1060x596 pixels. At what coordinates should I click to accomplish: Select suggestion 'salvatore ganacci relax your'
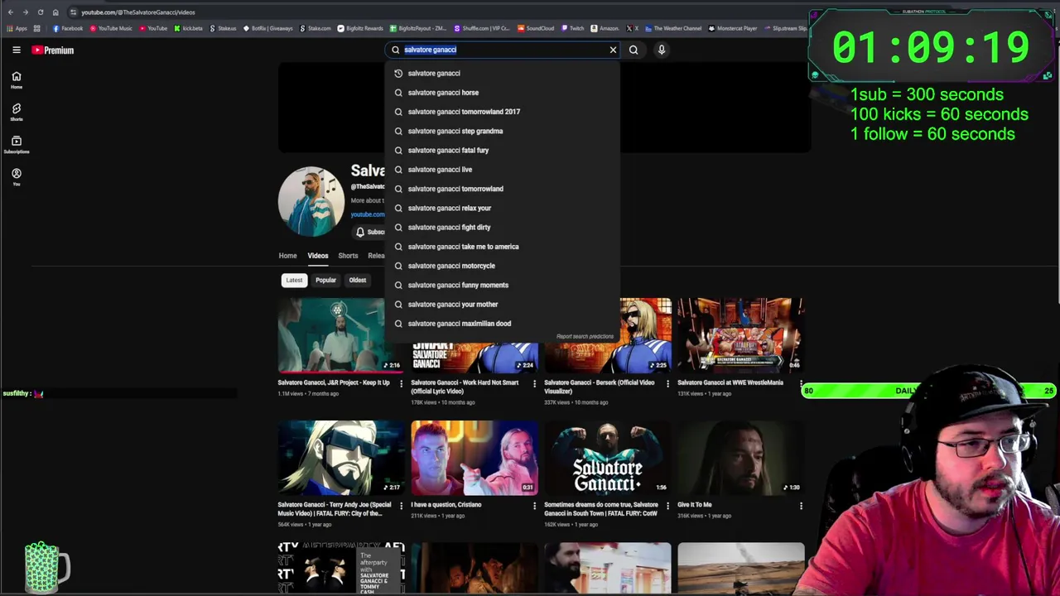[503, 208]
